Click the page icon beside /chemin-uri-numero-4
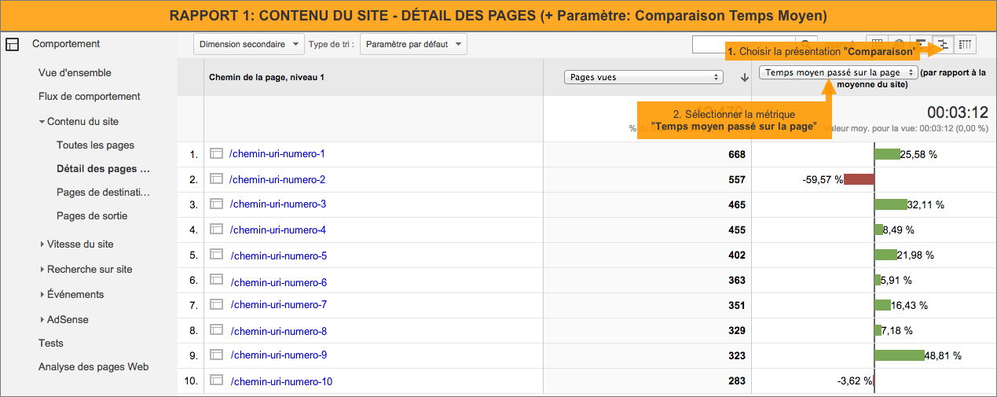The image size is (997, 397). 217,230
